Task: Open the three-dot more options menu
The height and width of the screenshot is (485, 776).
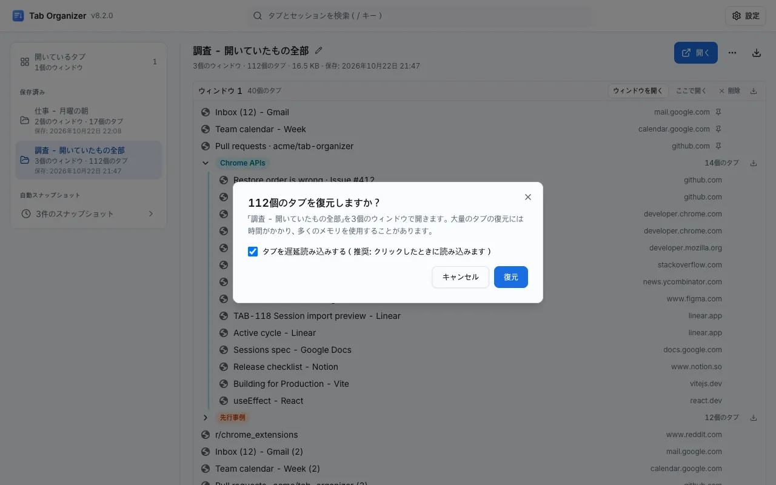Action: (732, 53)
